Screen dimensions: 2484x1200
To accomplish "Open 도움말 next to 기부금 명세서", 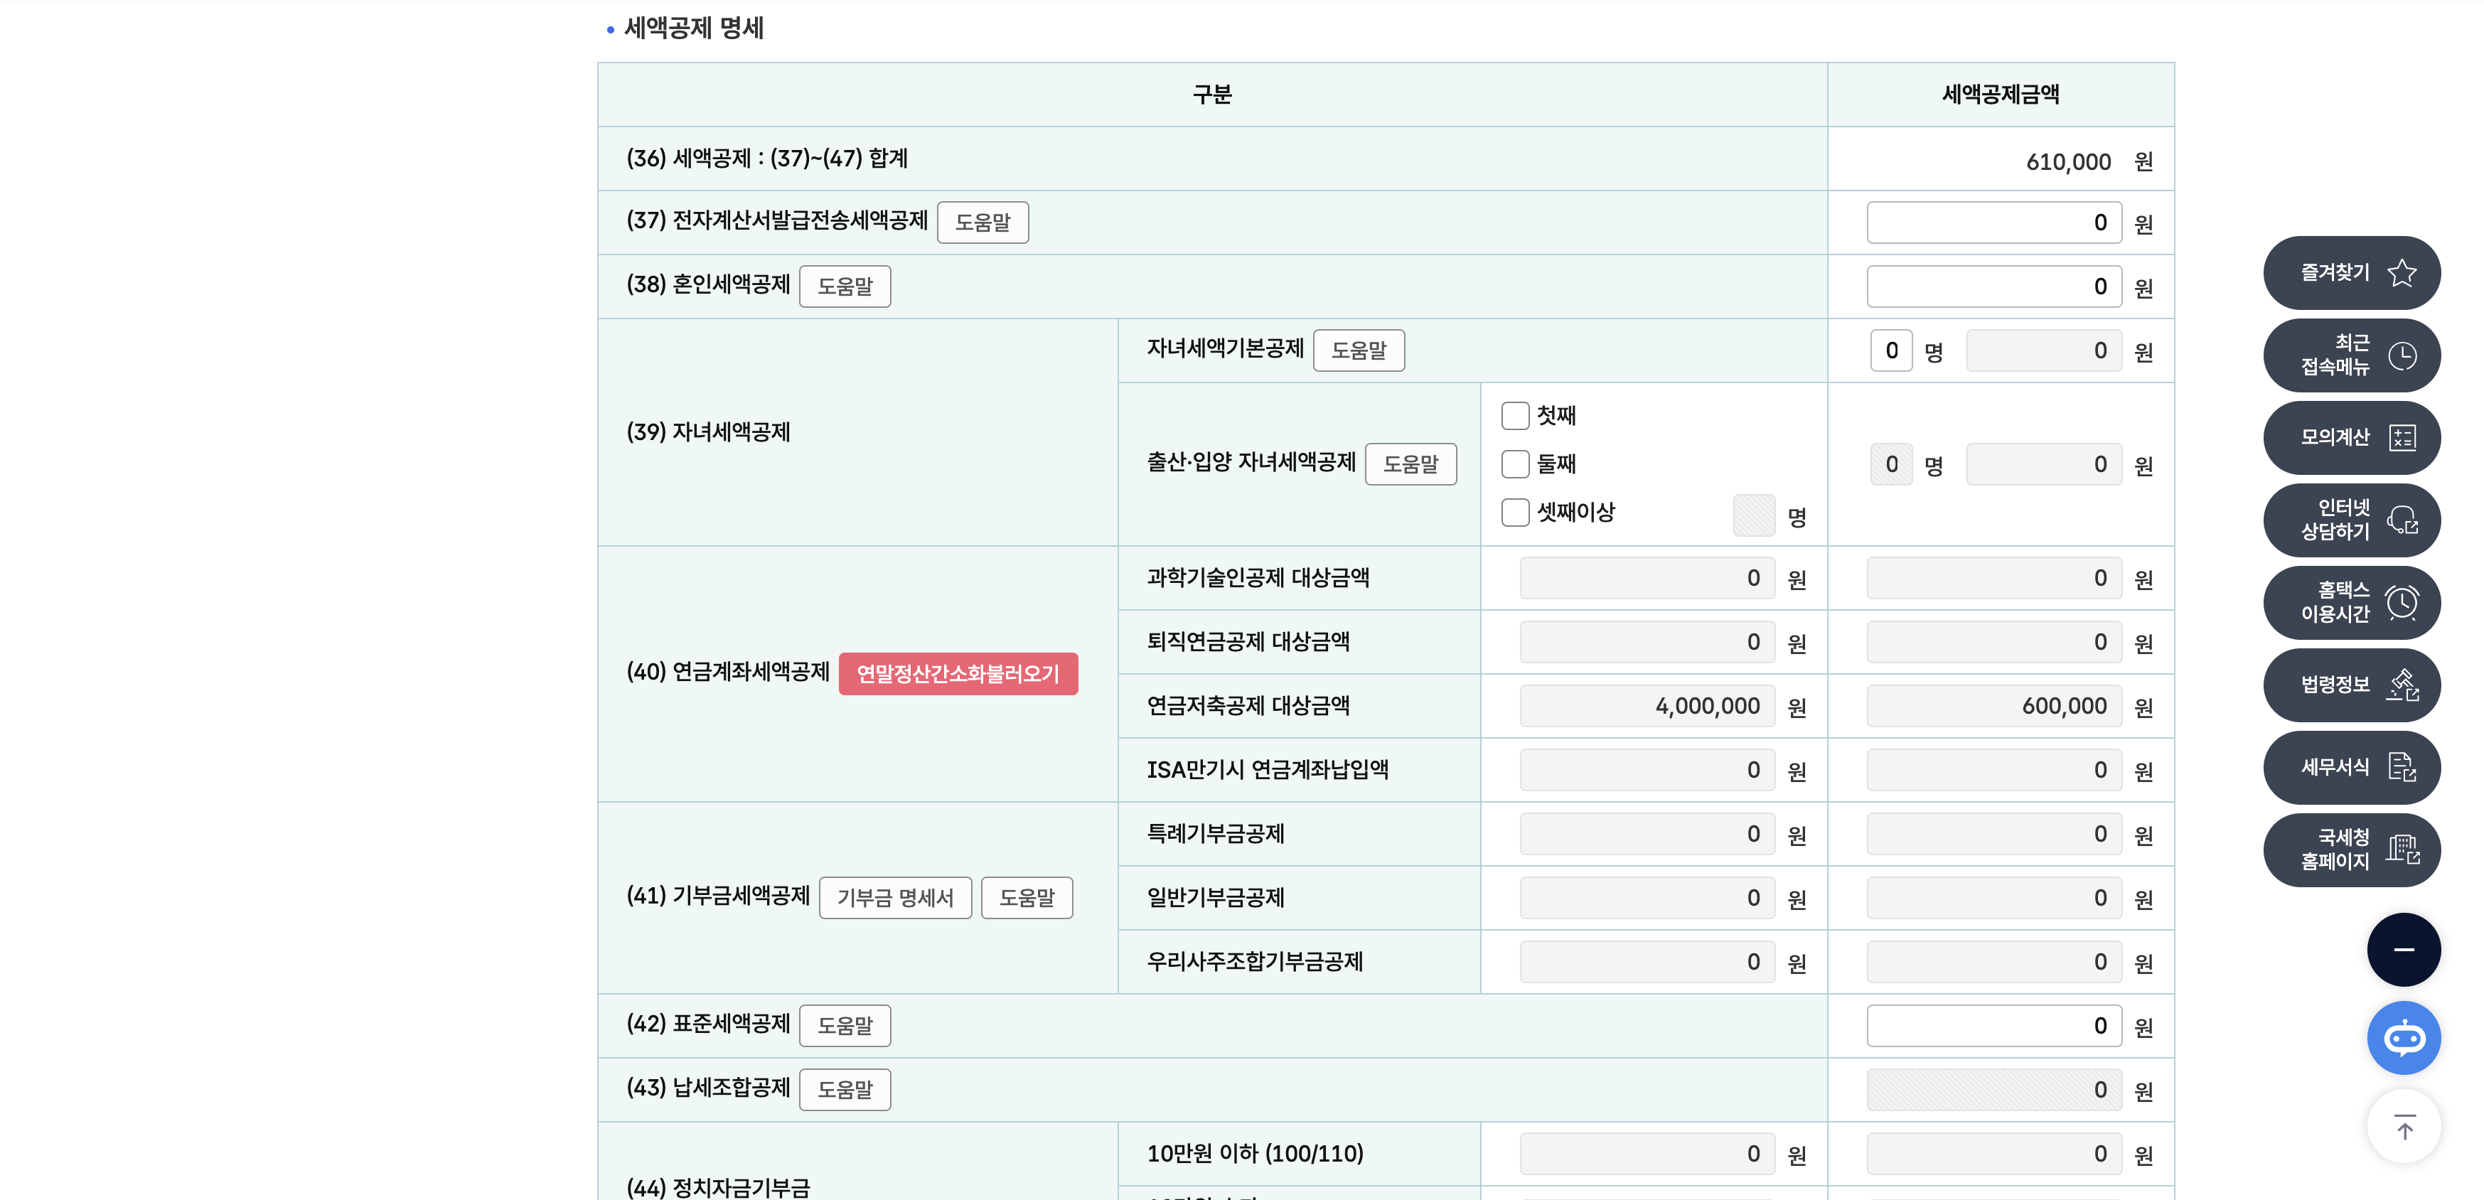I will tap(1027, 897).
